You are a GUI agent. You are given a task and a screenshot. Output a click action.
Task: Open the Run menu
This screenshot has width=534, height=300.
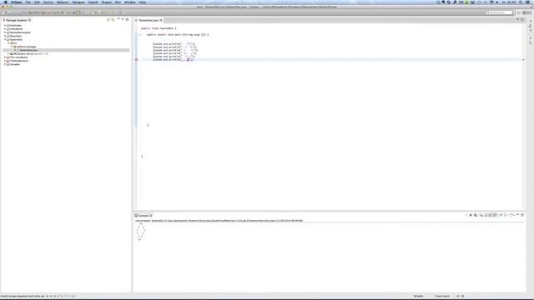coord(118,2)
